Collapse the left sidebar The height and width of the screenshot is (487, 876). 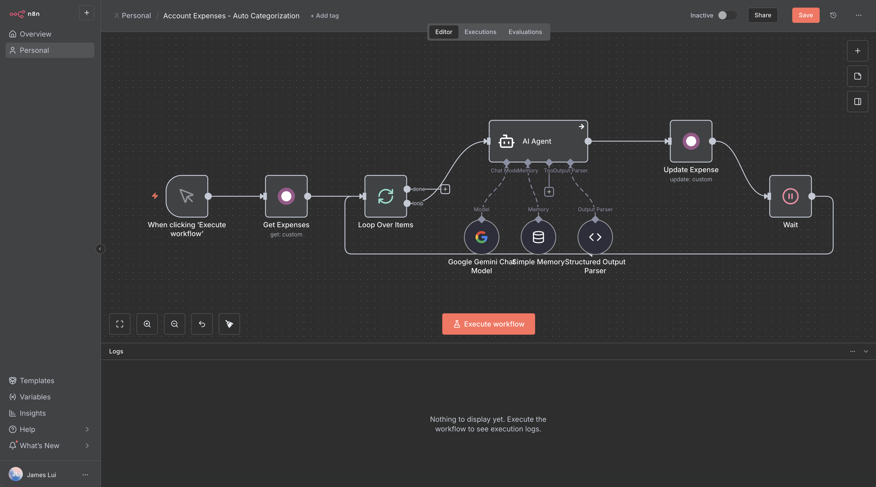click(100, 249)
